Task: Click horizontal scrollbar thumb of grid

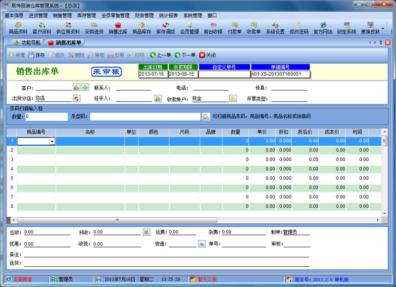Action: pos(117,220)
